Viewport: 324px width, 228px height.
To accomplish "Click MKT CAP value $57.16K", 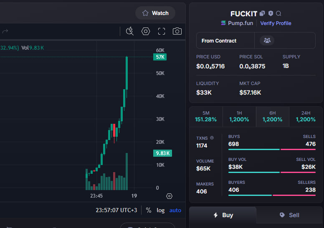I will (250, 93).
